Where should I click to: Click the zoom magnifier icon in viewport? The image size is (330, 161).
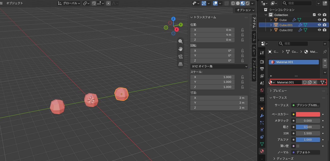(x=180, y=41)
